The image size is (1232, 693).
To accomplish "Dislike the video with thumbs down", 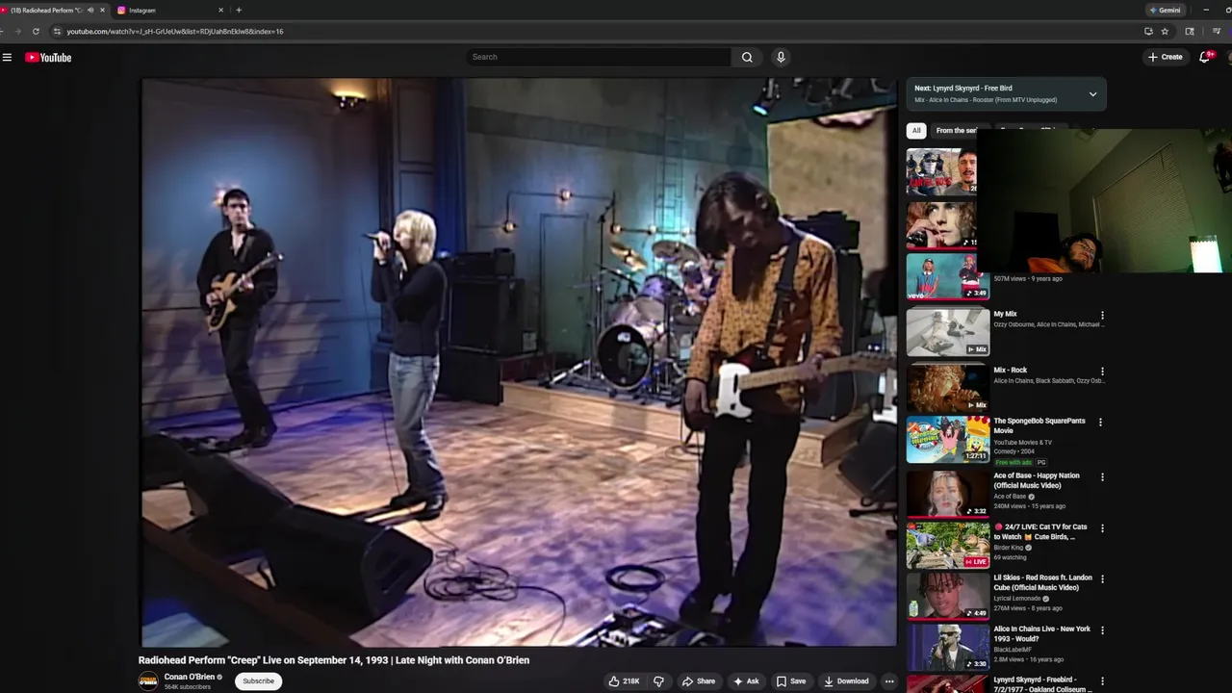I will point(658,681).
